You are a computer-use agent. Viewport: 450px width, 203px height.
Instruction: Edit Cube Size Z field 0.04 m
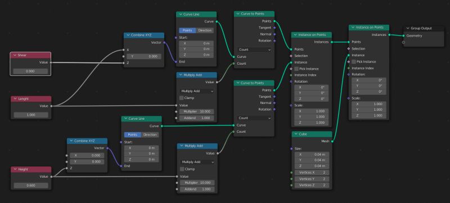[x=312, y=166]
